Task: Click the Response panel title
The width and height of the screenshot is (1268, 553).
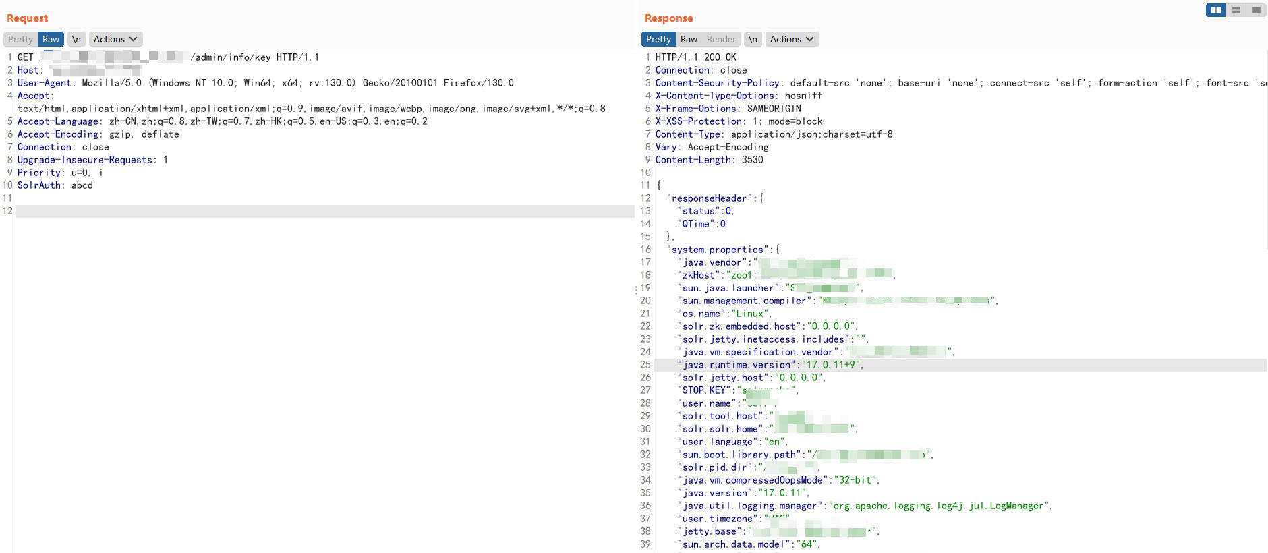Action: pos(668,18)
